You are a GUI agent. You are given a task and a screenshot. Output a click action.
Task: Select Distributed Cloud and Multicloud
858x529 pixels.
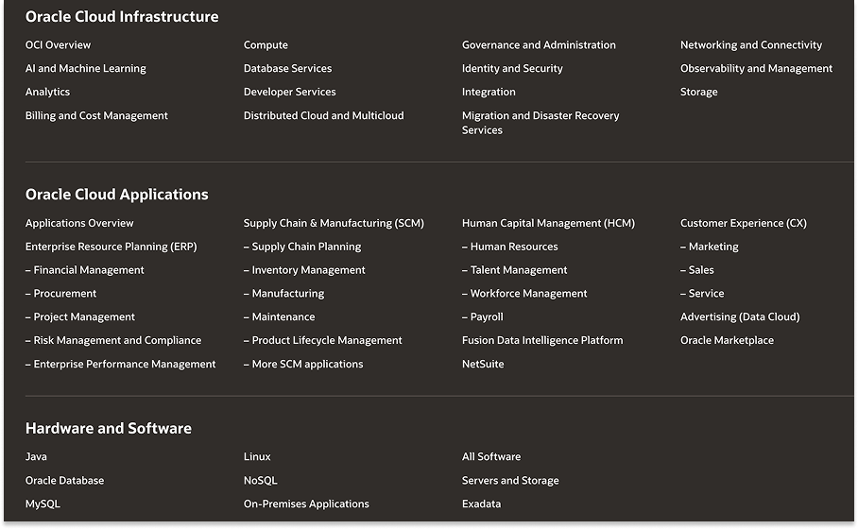(x=323, y=115)
